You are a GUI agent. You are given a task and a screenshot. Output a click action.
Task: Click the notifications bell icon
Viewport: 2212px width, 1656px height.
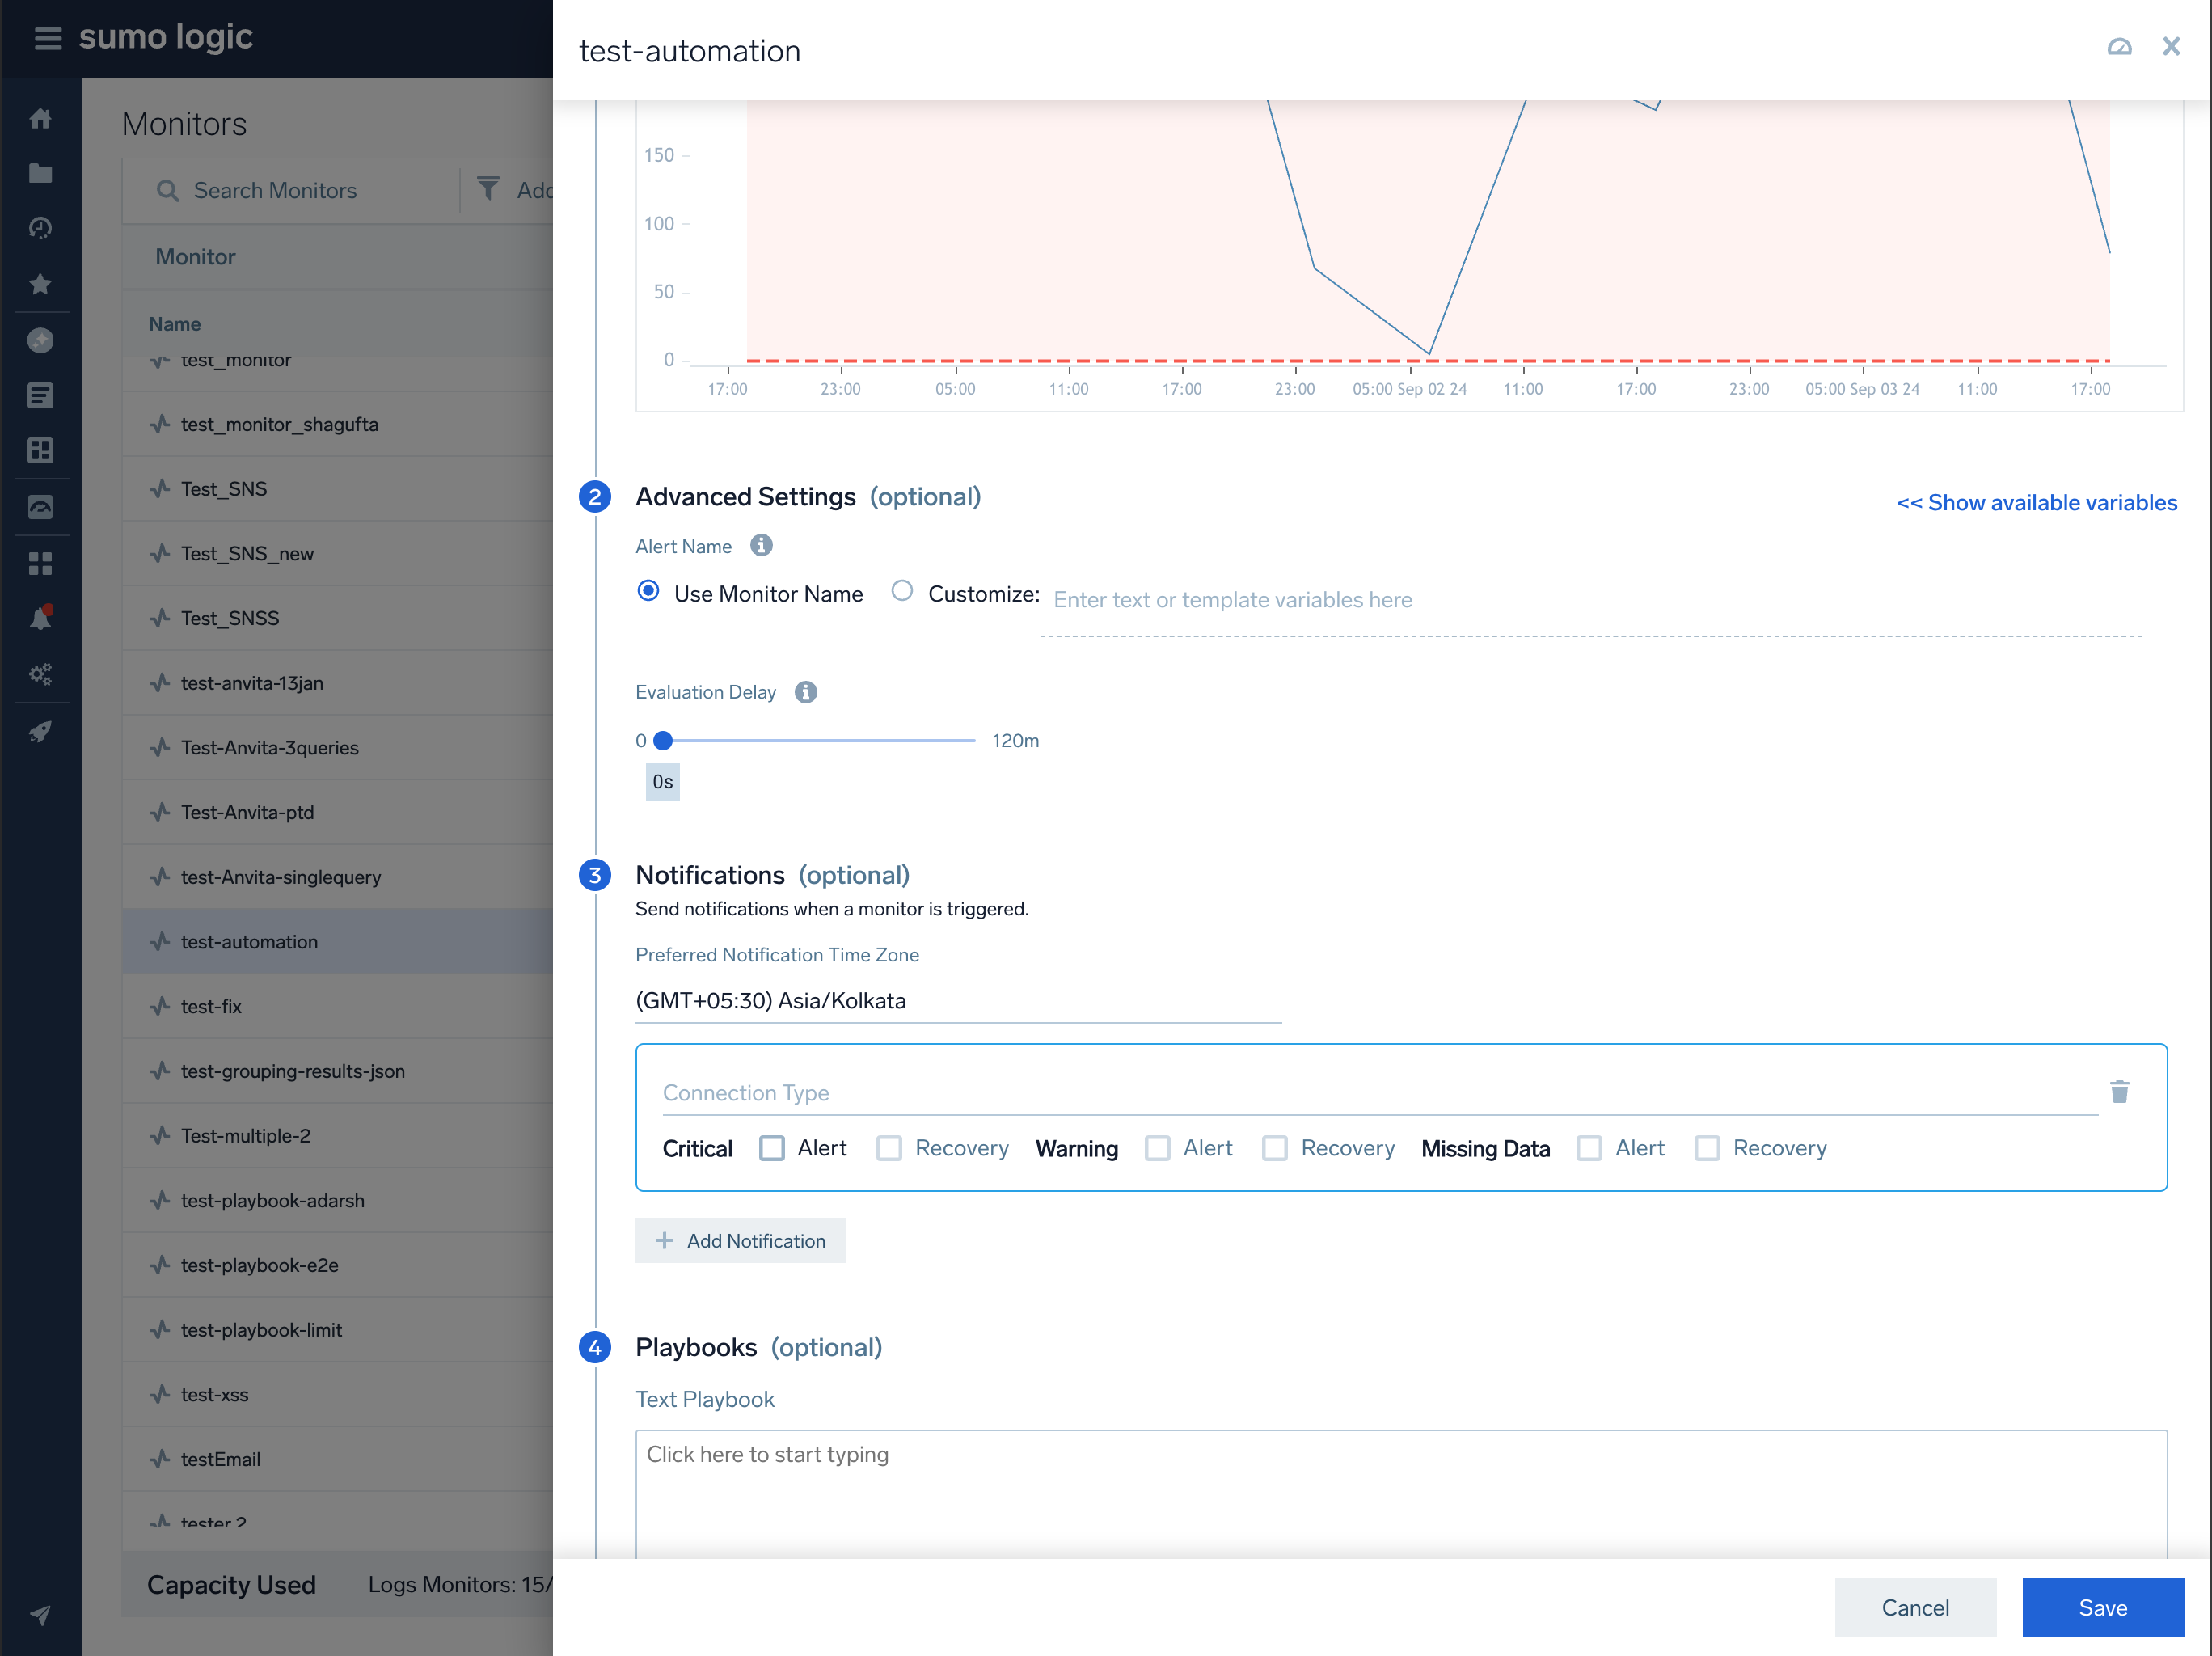pos(40,616)
